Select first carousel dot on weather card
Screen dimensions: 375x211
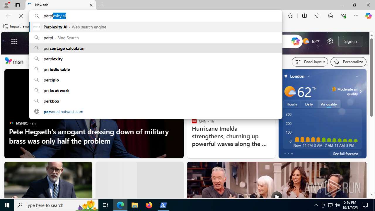(x=285, y=154)
